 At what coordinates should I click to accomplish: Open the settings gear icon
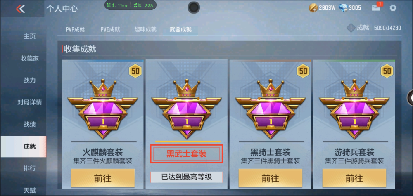pyautogui.click(x=393, y=8)
